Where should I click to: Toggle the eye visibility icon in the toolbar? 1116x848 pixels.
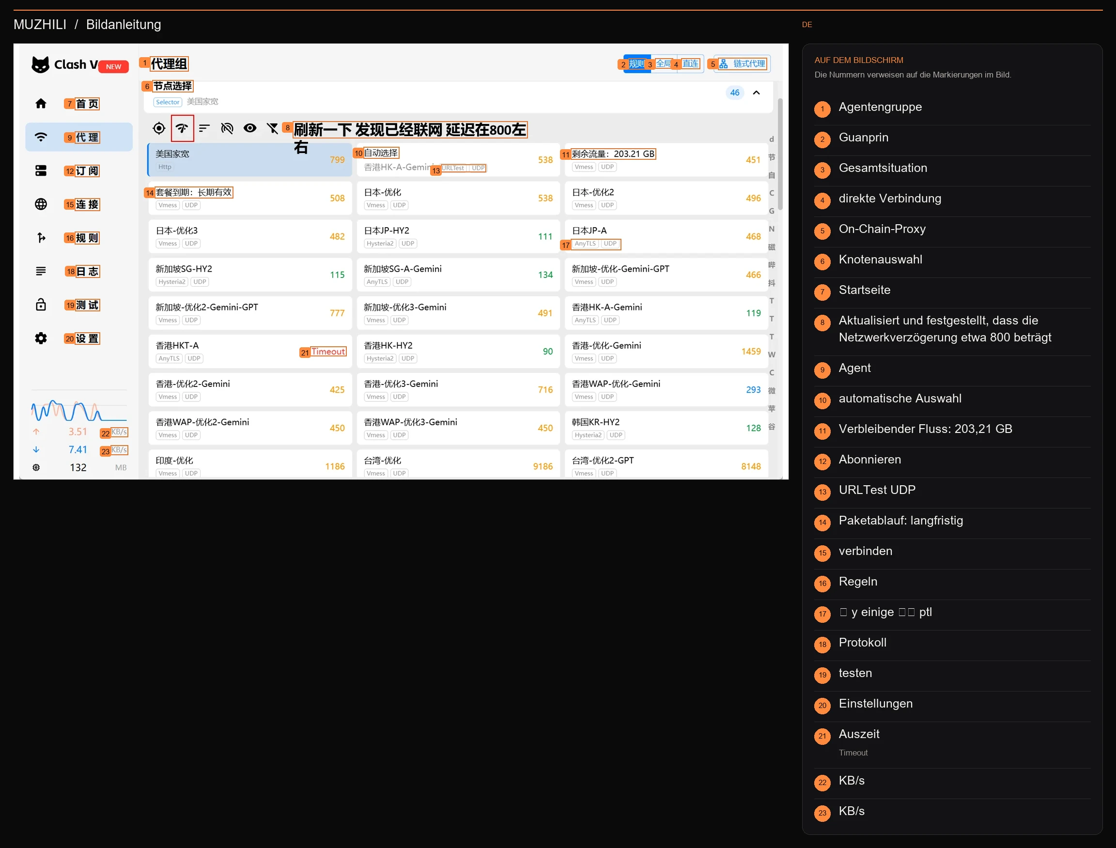250,128
